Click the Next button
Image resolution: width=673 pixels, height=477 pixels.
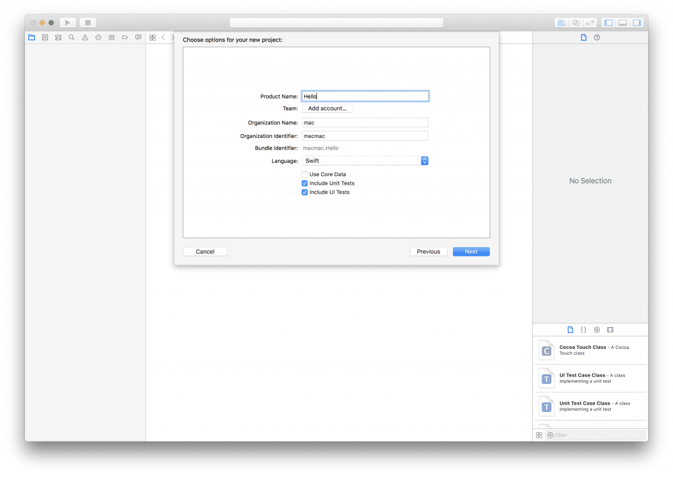click(x=471, y=252)
